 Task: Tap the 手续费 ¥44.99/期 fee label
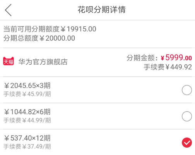[x=27, y=120]
